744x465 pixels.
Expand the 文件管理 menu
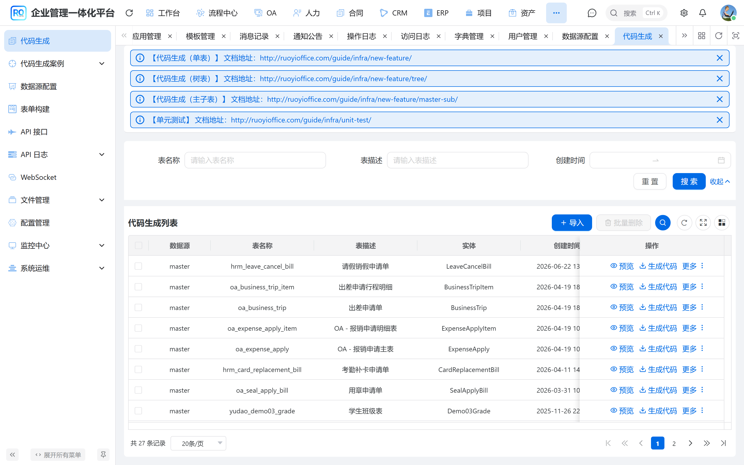(58, 200)
